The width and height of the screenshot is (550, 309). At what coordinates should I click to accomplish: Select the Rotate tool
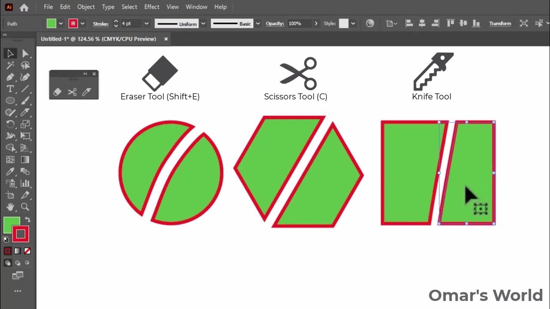click(x=10, y=124)
